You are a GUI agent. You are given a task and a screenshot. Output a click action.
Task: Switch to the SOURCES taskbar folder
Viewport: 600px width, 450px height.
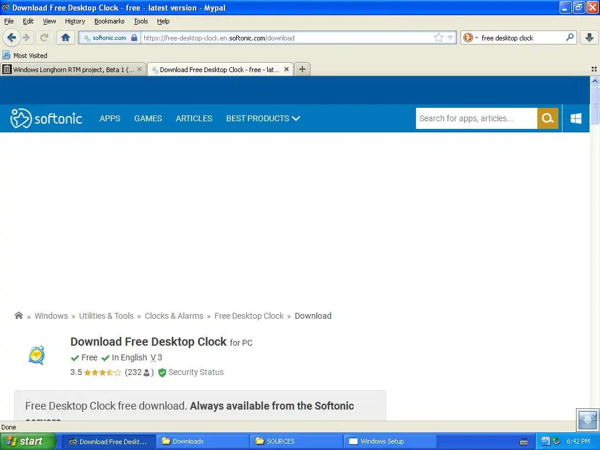coord(296,441)
